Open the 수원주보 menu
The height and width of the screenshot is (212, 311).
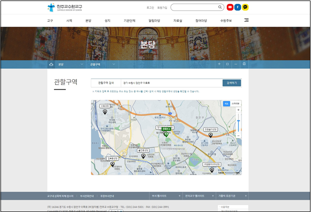226,21
